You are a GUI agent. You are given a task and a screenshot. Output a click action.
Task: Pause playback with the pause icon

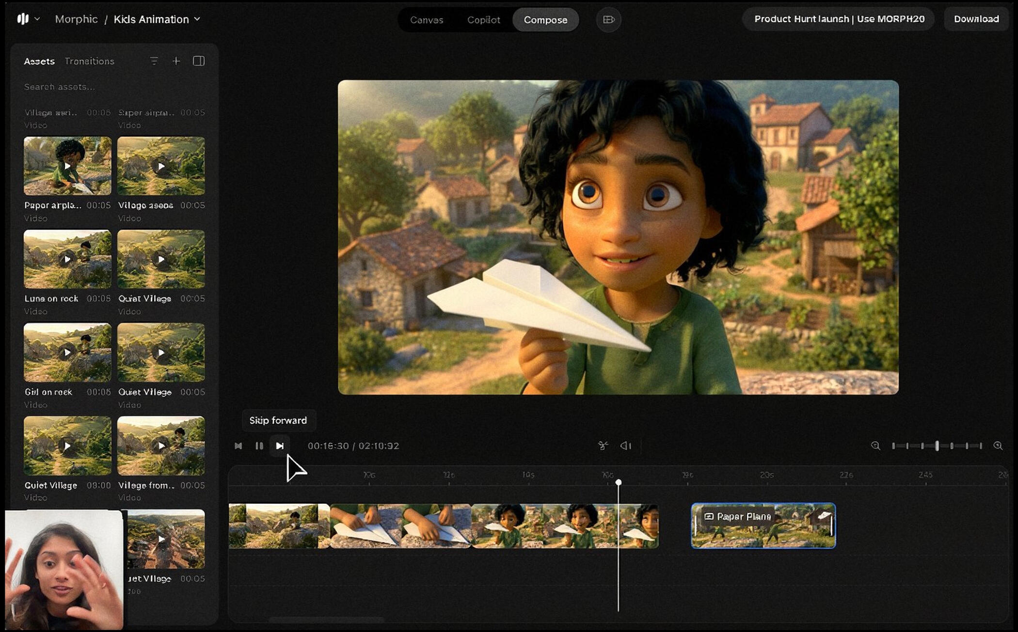point(259,446)
